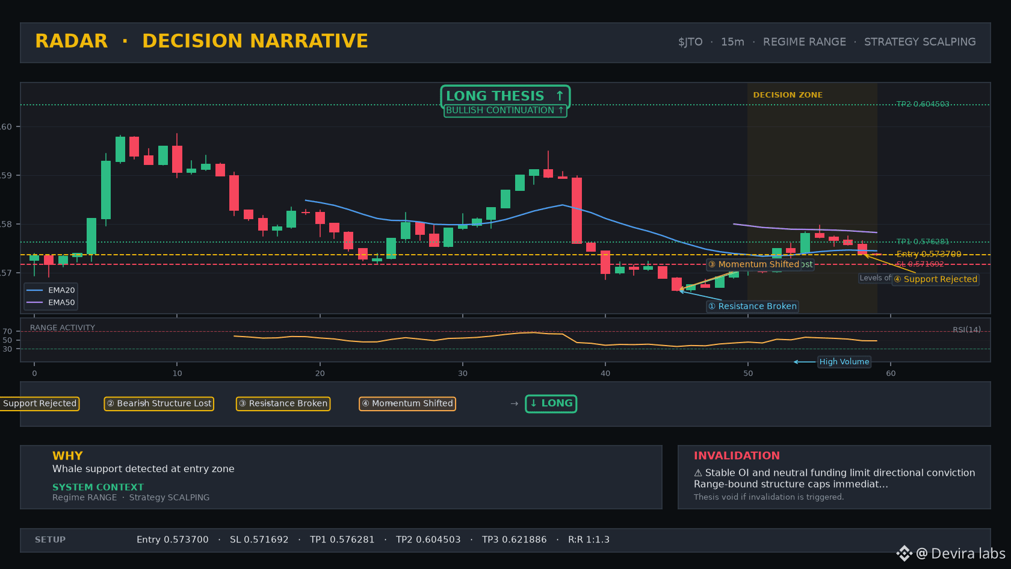Click the EMA50 legend entry
Viewport: 1011px width, 569px height.
coord(51,303)
